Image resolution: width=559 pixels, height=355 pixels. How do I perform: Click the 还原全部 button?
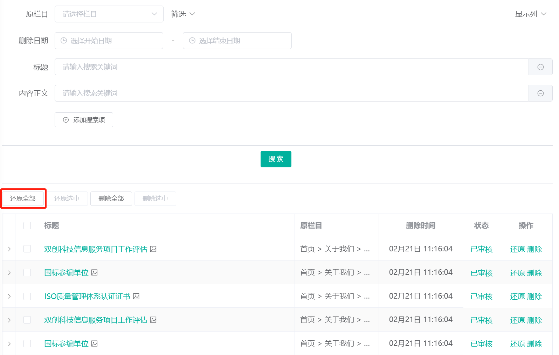point(23,199)
